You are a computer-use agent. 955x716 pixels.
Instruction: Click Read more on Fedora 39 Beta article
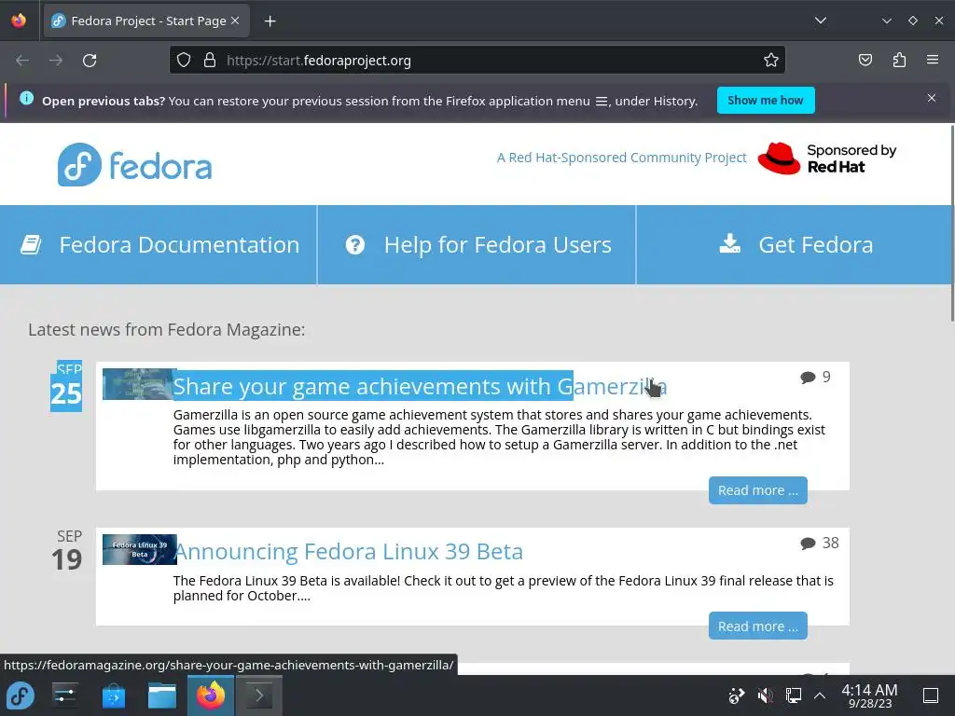[757, 626]
